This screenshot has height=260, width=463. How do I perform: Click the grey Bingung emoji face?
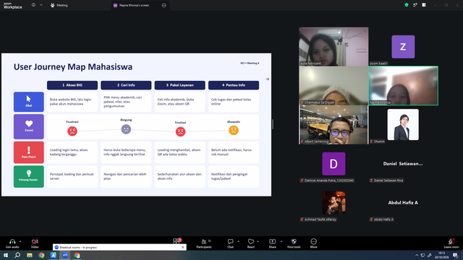[126, 129]
